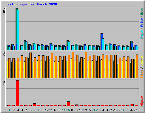145x113 pixels.
Task: Click day label 13 on x-axis
Action: (x=59, y=110)
